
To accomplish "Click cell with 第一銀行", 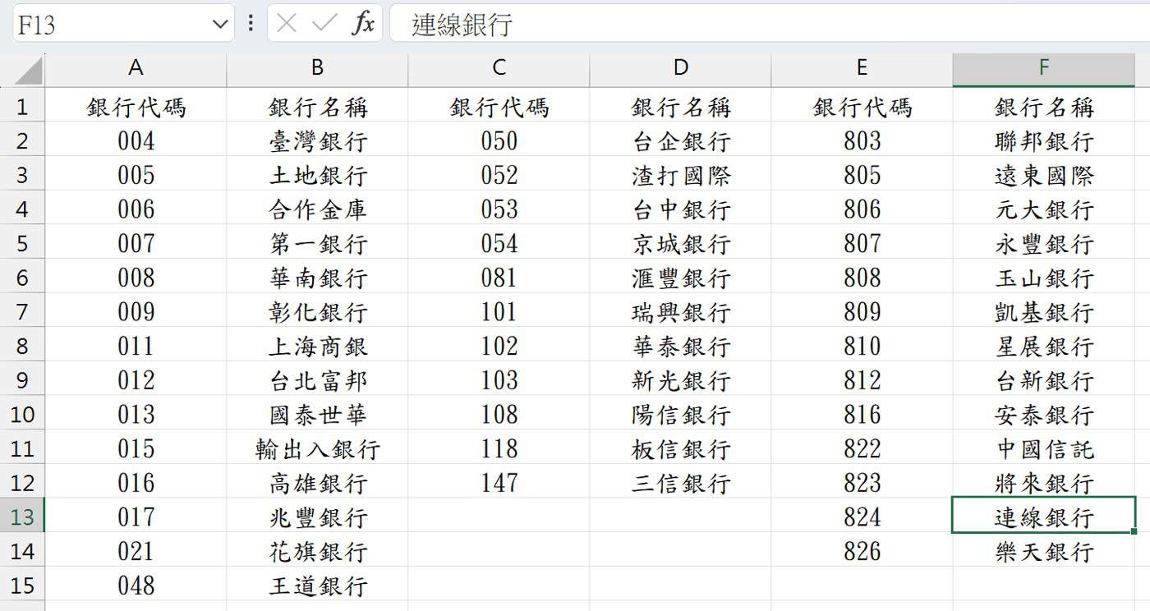I will 317,243.
